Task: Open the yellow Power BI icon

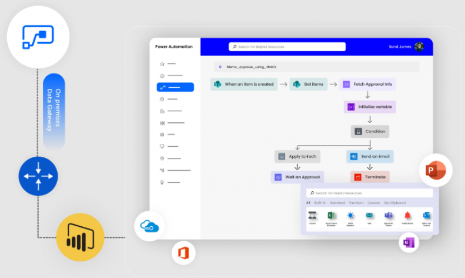Action: tap(81, 237)
